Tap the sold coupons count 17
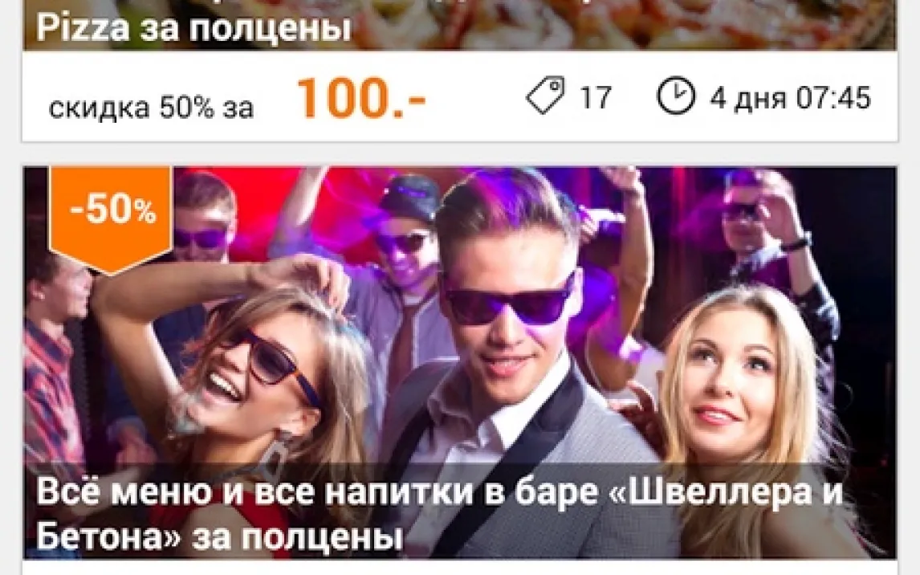This screenshot has width=920, height=575. pyautogui.click(x=596, y=97)
